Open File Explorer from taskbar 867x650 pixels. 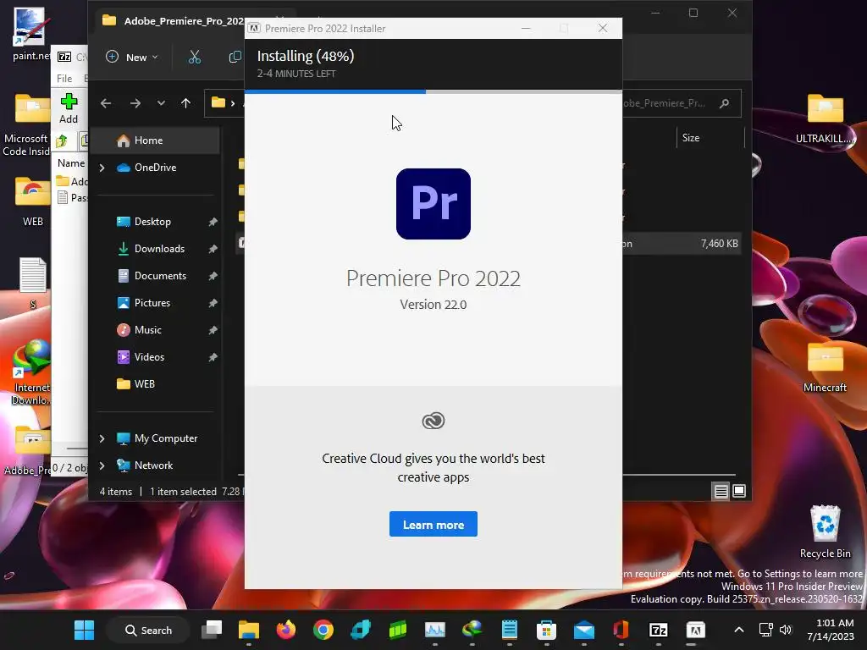249,630
